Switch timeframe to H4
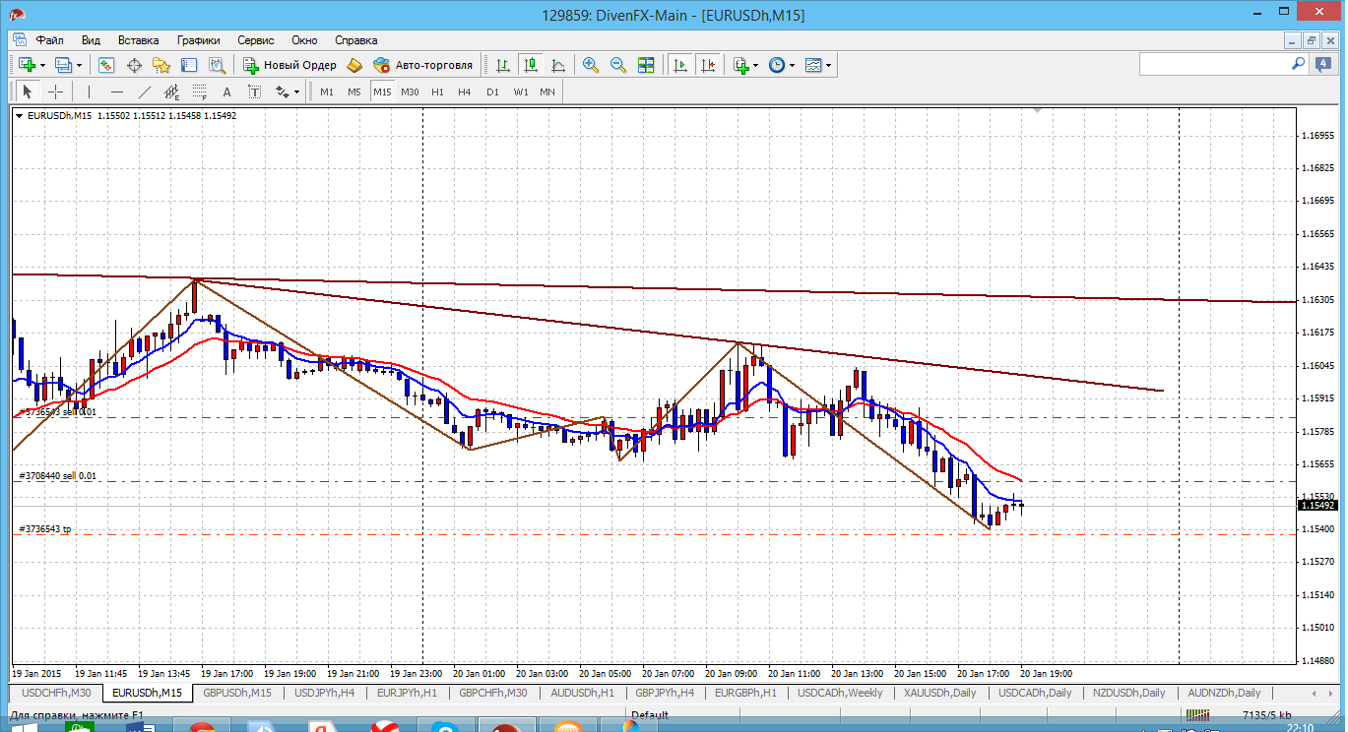 coord(465,91)
